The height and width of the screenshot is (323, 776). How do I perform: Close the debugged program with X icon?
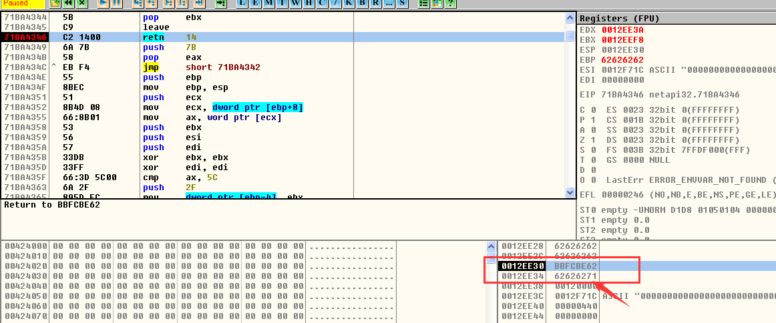pyautogui.click(x=81, y=3)
